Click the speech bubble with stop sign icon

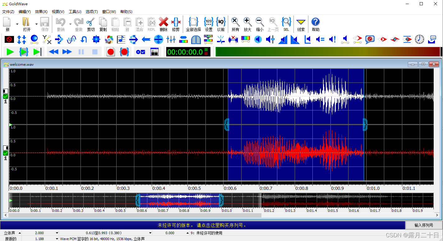pyautogui.click(x=370, y=39)
